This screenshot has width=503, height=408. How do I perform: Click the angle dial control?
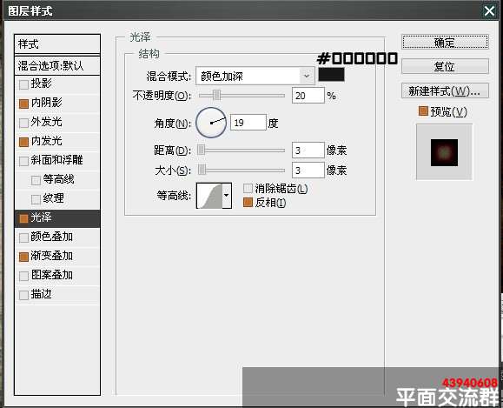[x=211, y=123]
